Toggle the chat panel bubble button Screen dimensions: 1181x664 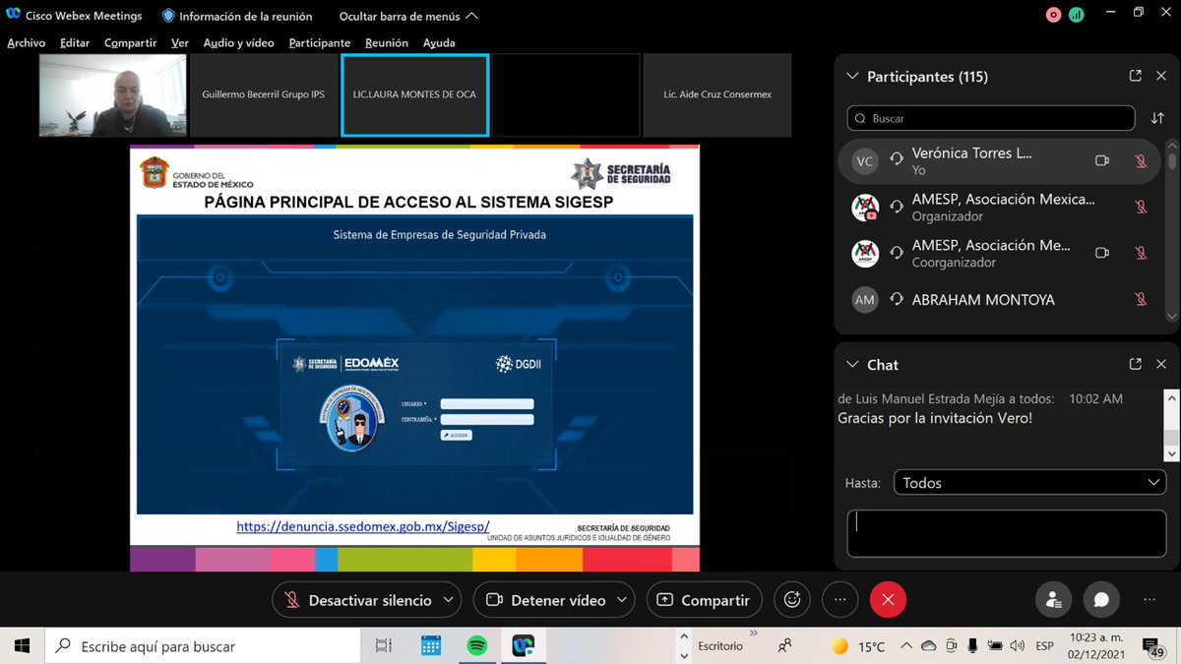coord(1101,599)
